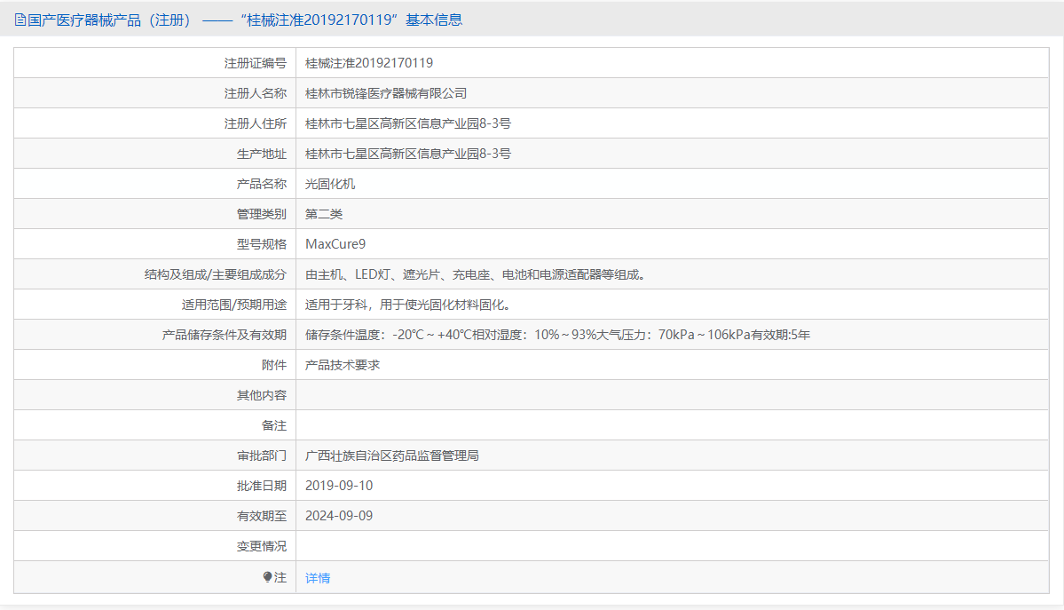Click the 审批部门 value 广西壮族自治区药品监督管理局
This screenshot has width=1064, height=610.
tap(393, 455)
